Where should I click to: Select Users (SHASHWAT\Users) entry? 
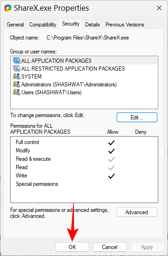[x=84, y=92]
